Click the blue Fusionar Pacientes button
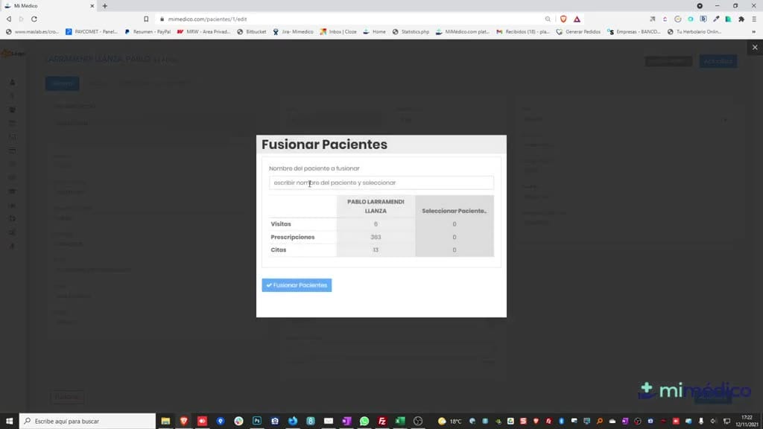The height and width of the screenshot is (429, 763). [x=297, y=285]
